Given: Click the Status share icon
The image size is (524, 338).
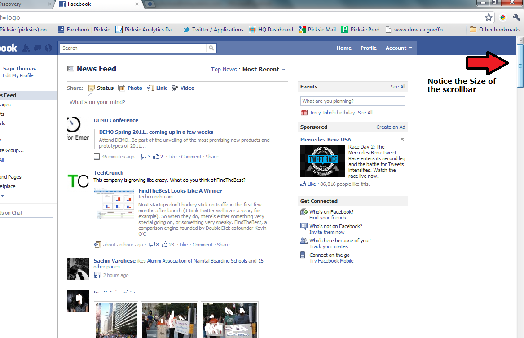Looking at the screenshot, I should click(92, 88).
